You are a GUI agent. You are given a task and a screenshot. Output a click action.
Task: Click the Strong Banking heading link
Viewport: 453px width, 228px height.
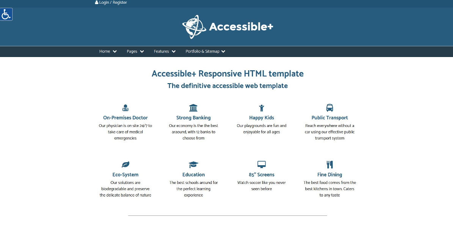click(x=193, y=118)
